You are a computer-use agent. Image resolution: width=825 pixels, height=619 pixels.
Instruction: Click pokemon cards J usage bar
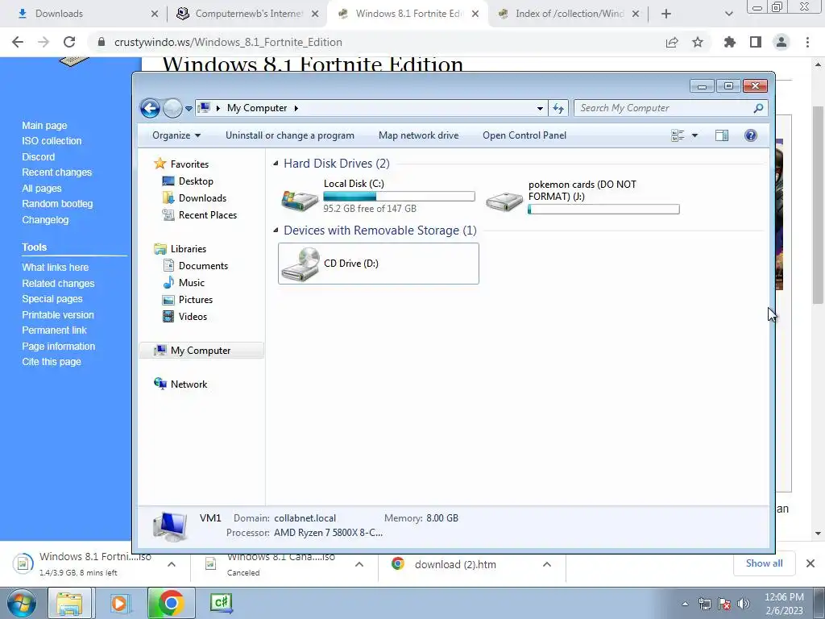pos(603,209)
